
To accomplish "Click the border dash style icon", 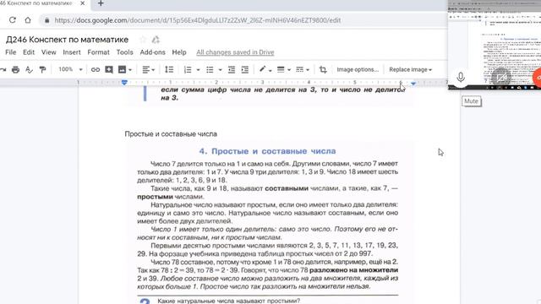I will tap(299, 69).
